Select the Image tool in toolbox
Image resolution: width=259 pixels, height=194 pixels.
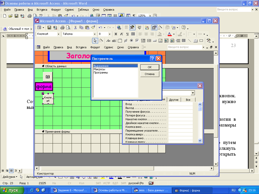click(x=161, y=41)
